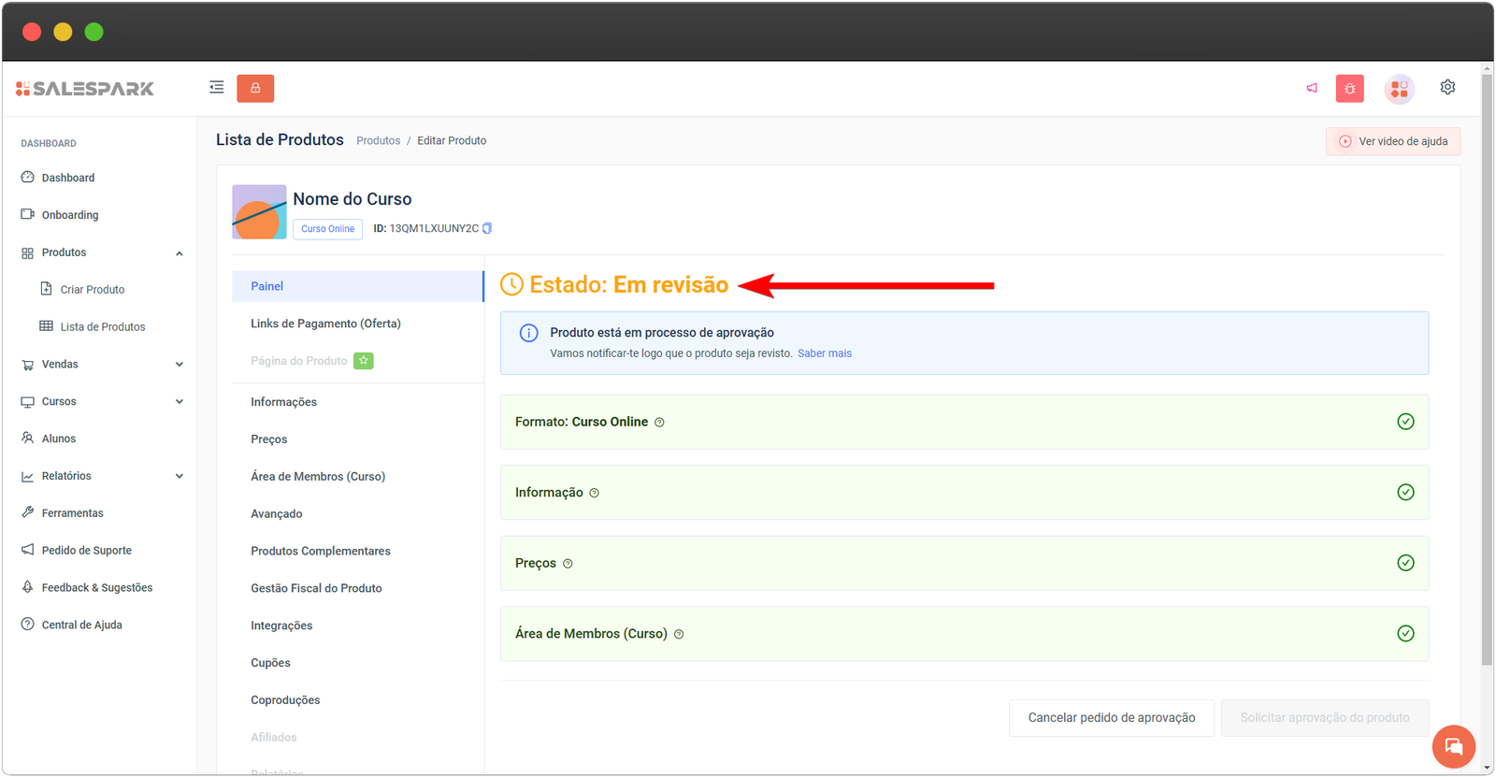The height and width of the screenshot is (777, 1496).
Task: Open the megaphone announcements icon
Action: click(x=1312, y=88)
